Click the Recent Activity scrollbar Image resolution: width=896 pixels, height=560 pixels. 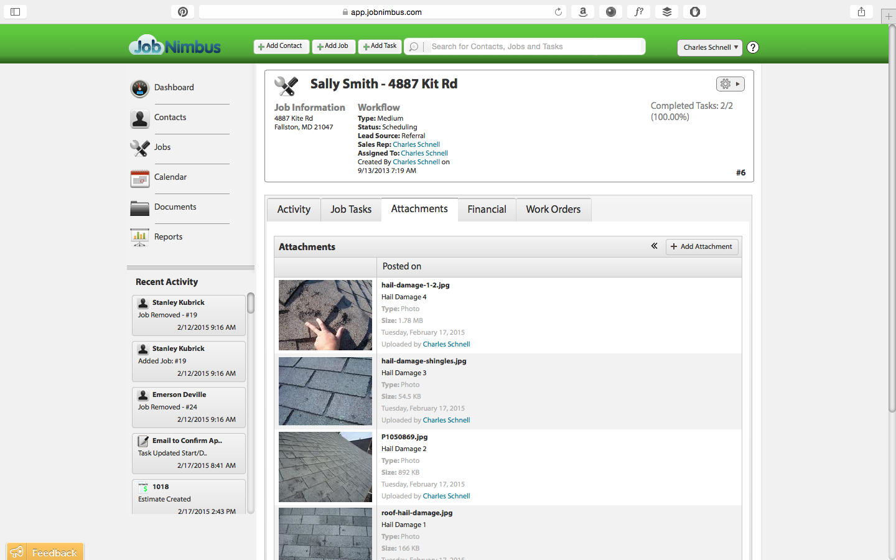pyautogui.click(x=251, y=303)
